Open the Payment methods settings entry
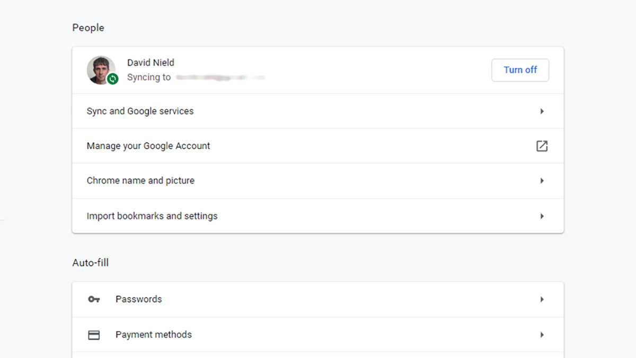This screenshot has width=636, height=358. point(318,335)
